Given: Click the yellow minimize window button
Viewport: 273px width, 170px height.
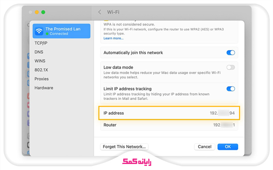Looking at the screenshot, I should (x=37, y=12).
